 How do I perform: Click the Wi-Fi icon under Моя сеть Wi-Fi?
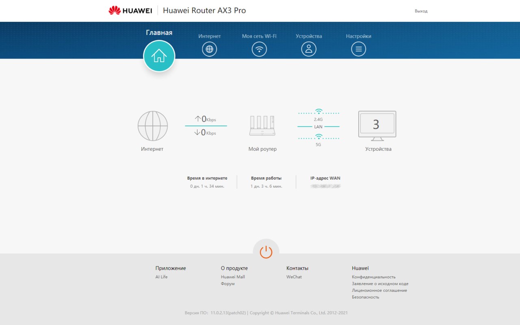tap(259, 50)
